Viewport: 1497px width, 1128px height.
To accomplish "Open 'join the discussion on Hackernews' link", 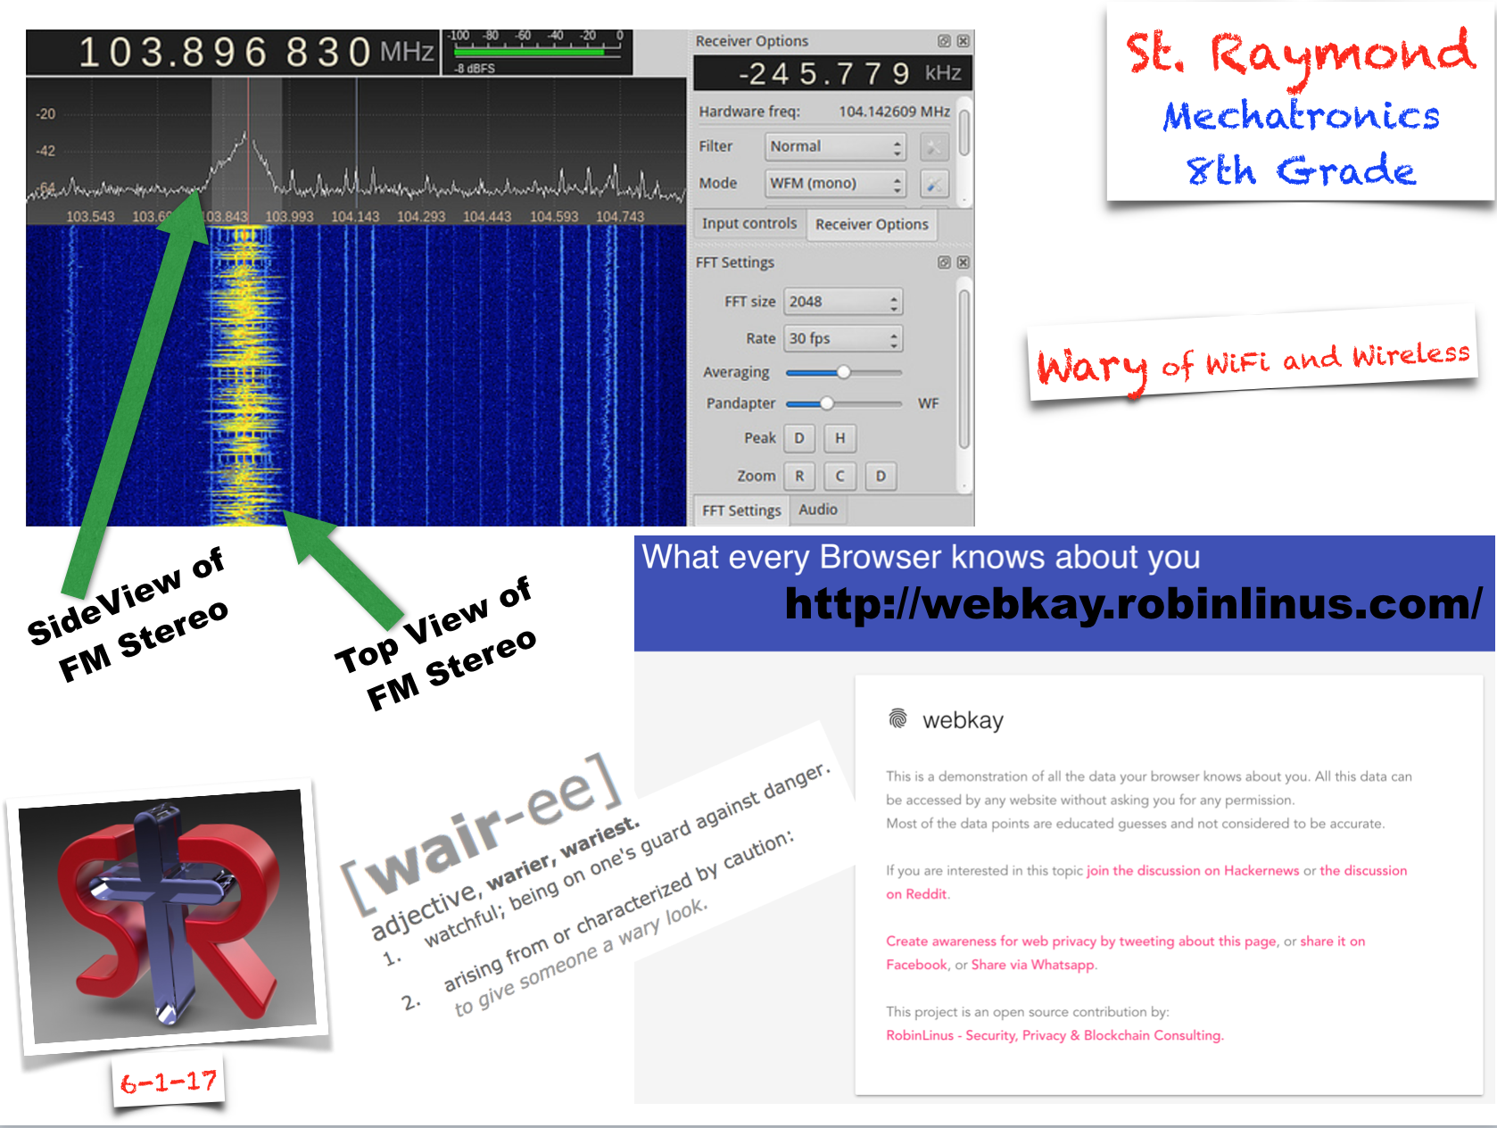I will (x=1193, y=870).
